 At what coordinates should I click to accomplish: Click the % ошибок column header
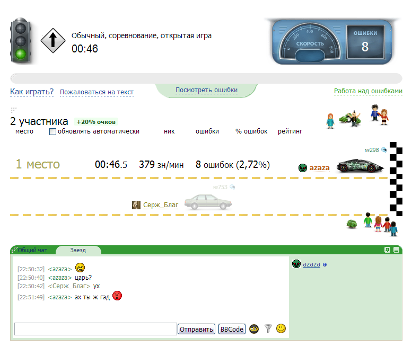point(251,131)
